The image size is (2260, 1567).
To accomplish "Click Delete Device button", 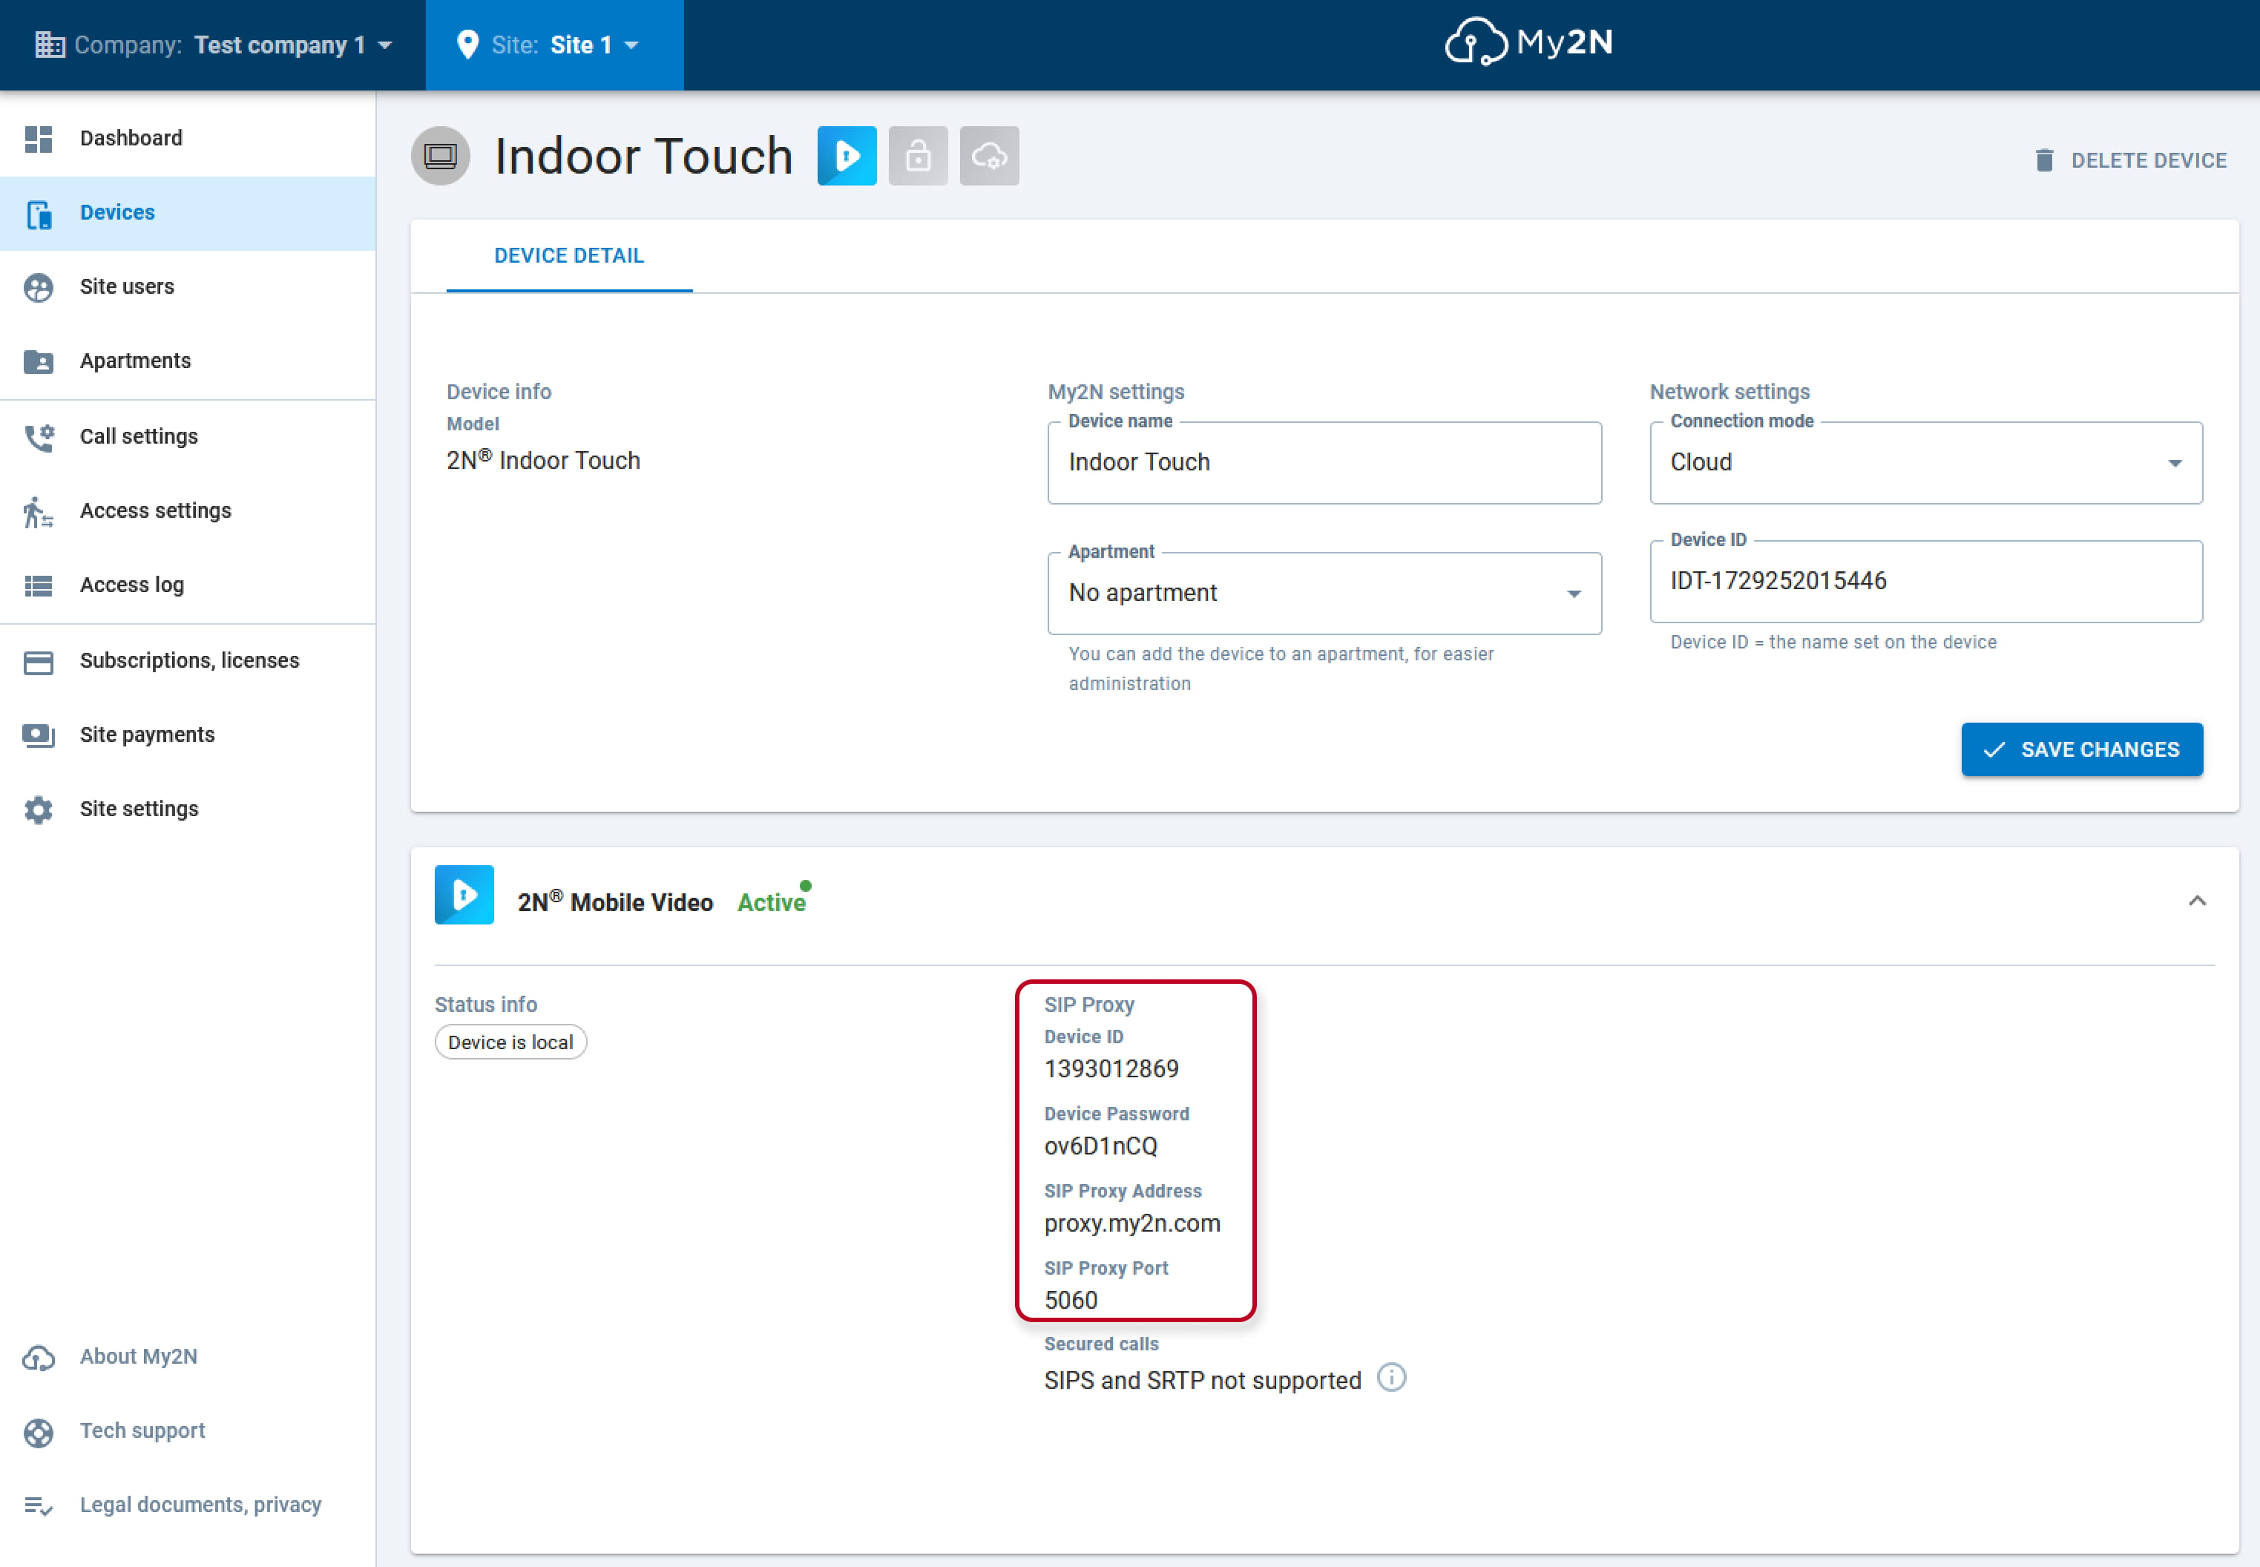I will click(2130, 160).
